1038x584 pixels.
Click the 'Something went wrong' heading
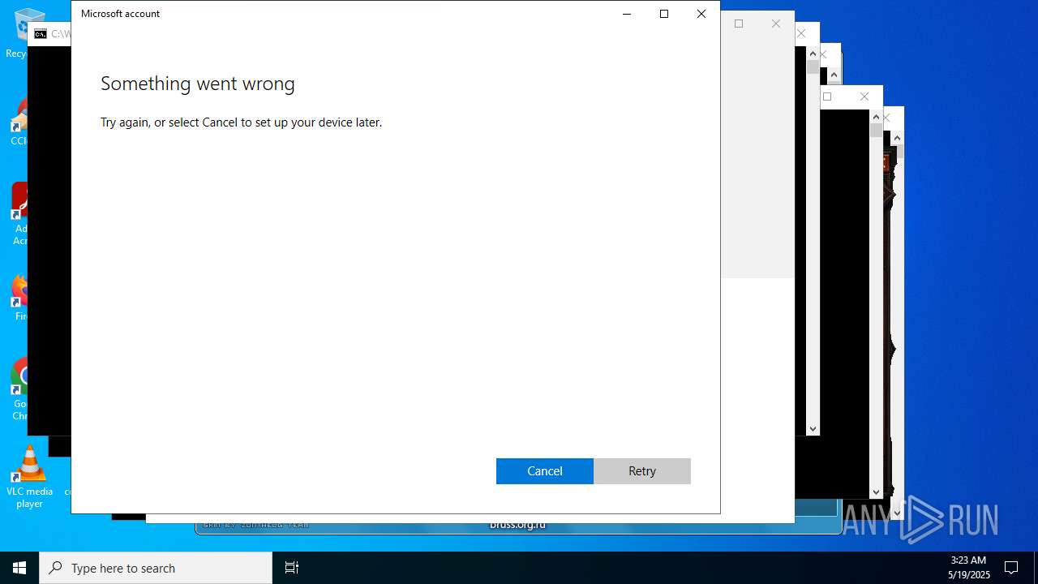click(x=198, y=84)
